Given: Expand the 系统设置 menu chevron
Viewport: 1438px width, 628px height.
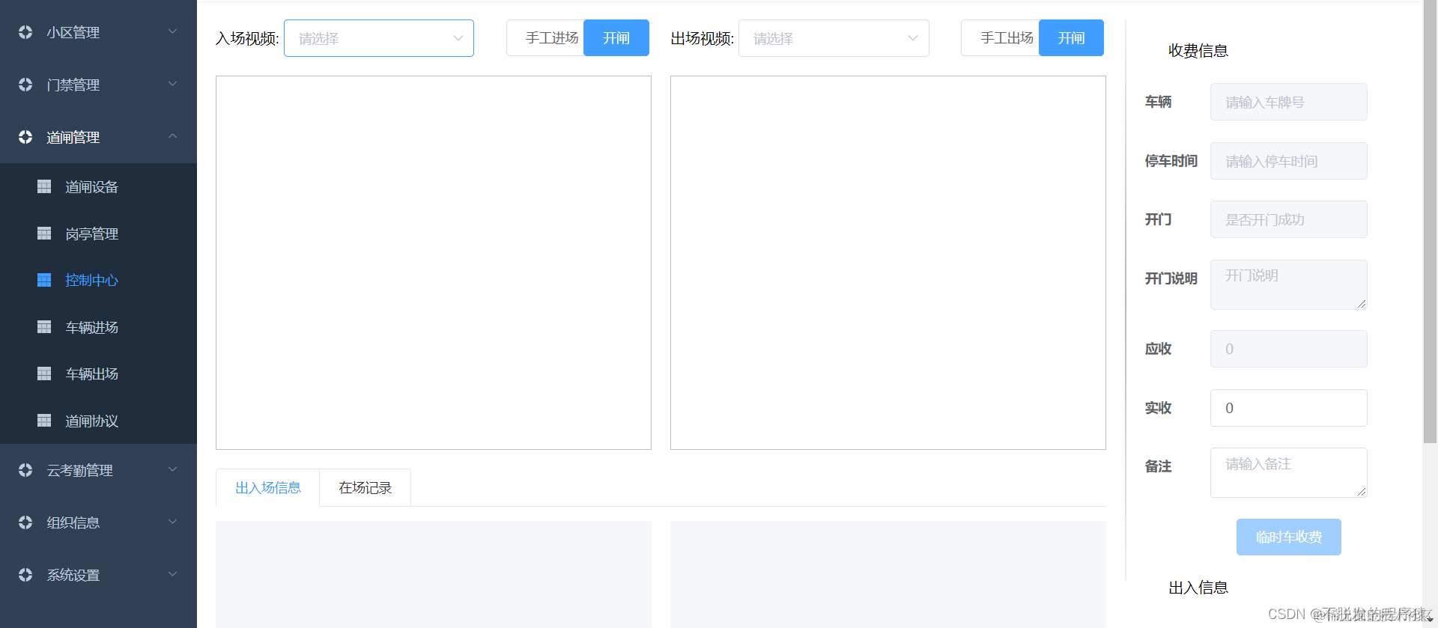Looking at the screenshot, I should click(x=172, y=574).
